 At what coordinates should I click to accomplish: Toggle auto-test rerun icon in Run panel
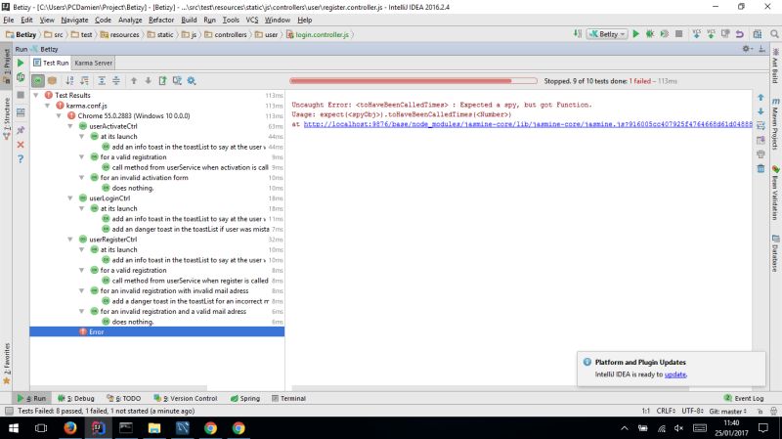click(21, 77)
